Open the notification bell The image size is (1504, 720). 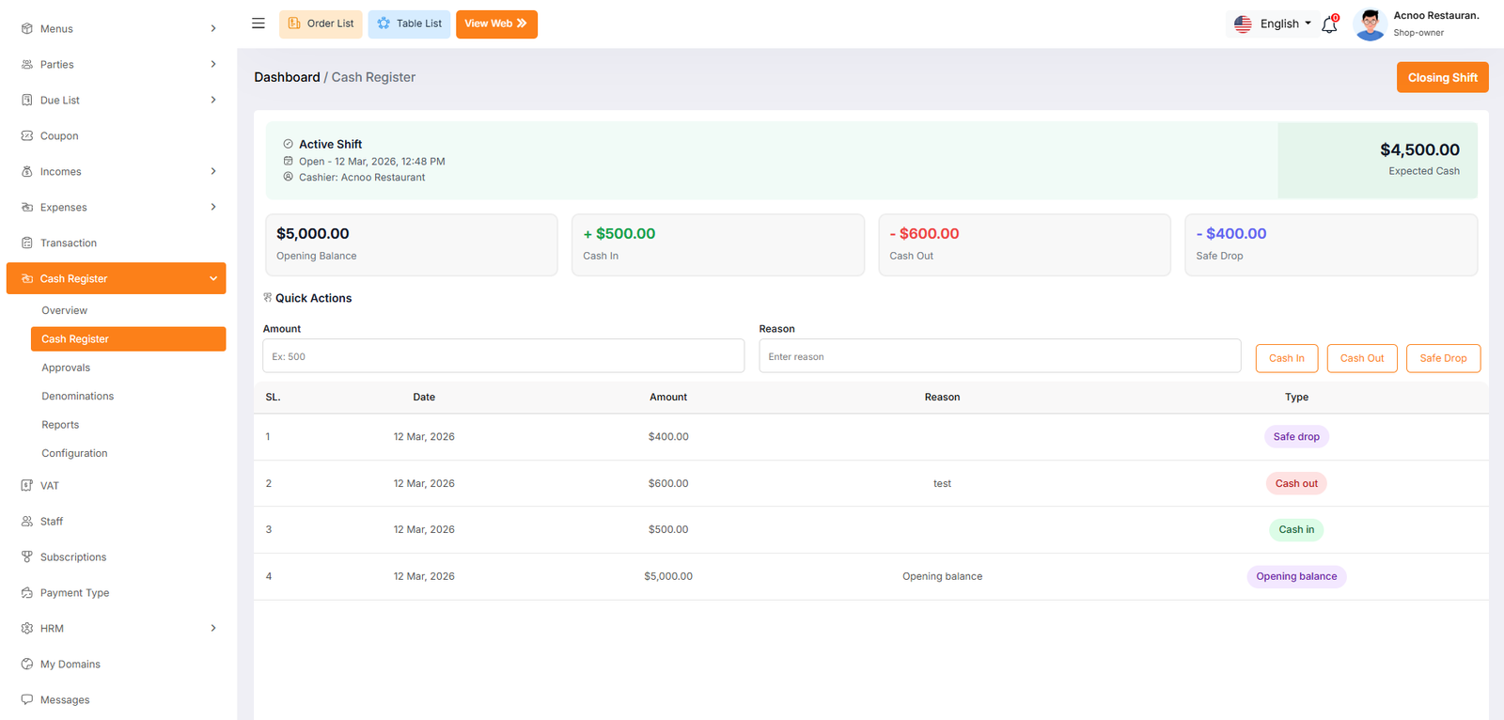1329,24
